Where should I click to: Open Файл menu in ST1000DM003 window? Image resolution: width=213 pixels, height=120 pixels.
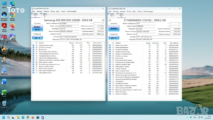tap(110, 11)
